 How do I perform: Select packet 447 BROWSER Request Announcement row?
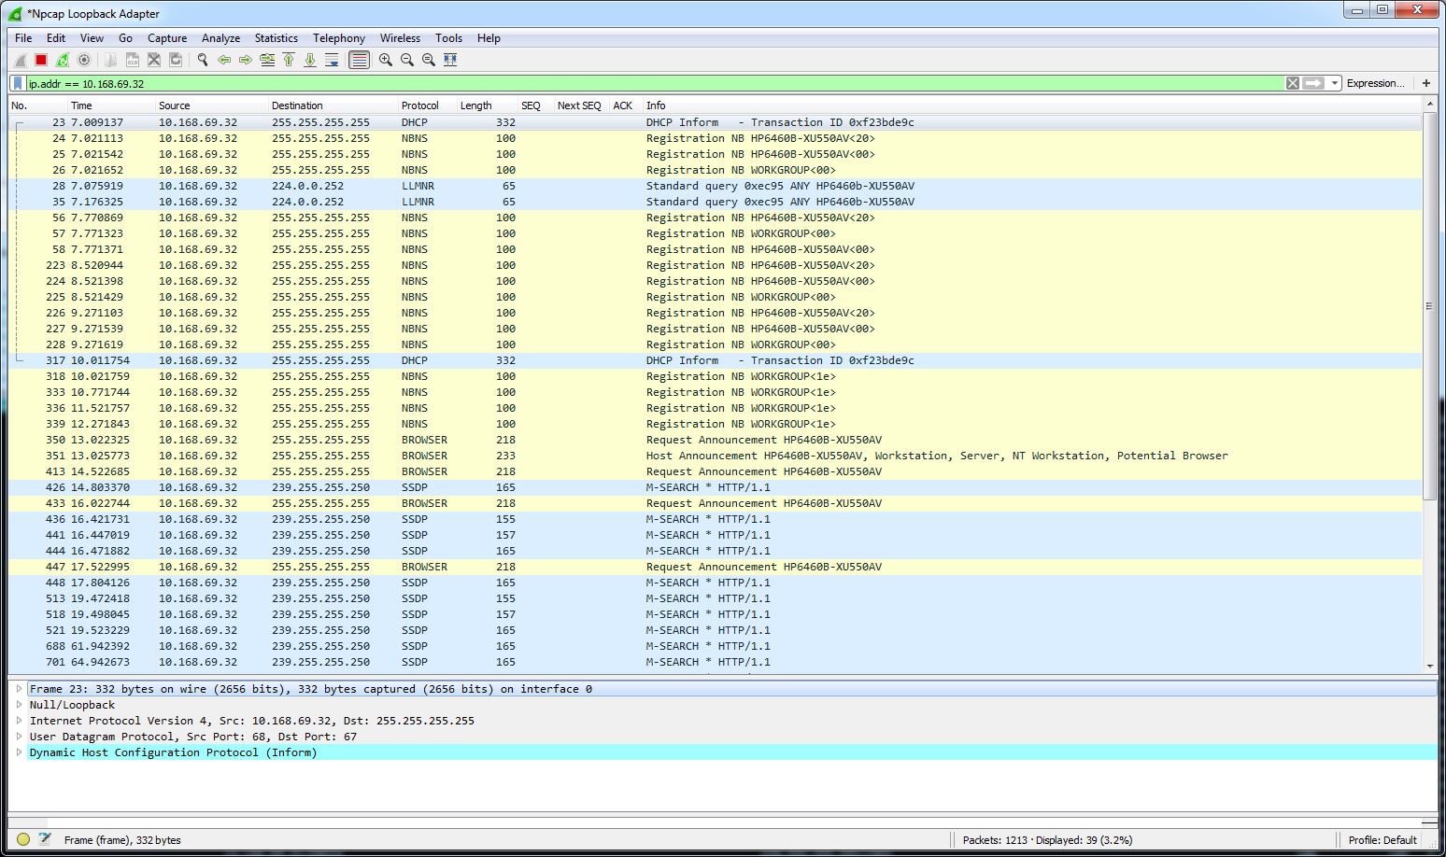716,567
